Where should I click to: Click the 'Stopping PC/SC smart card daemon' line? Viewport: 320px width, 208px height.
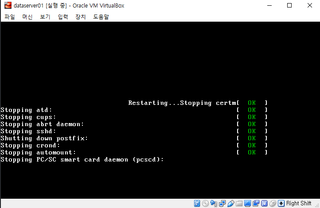pos(82,159)
